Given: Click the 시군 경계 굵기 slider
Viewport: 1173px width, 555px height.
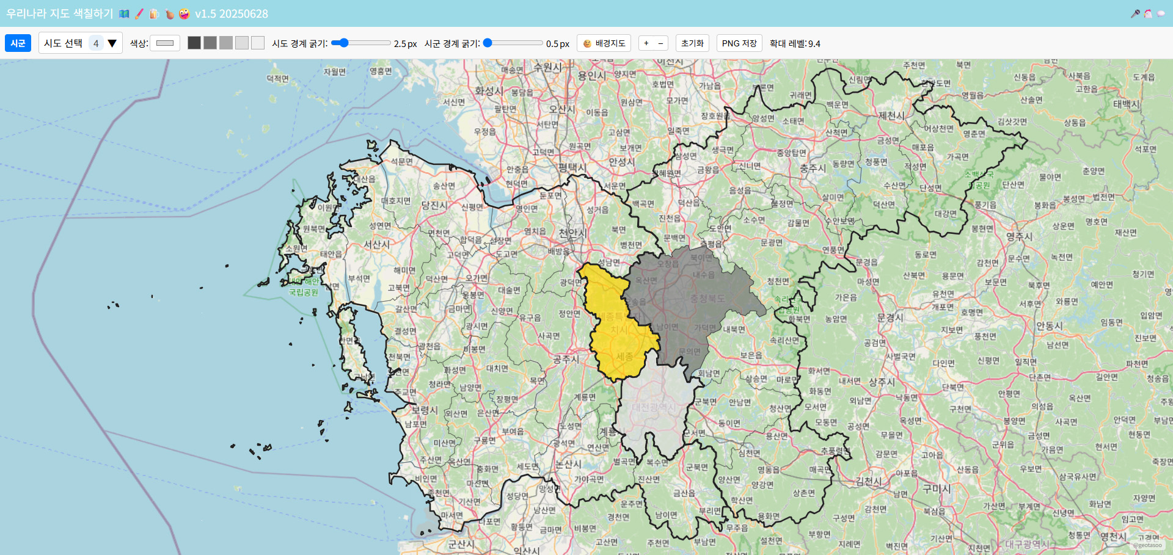Looking at the screenshot, I should tap(513, 43).
